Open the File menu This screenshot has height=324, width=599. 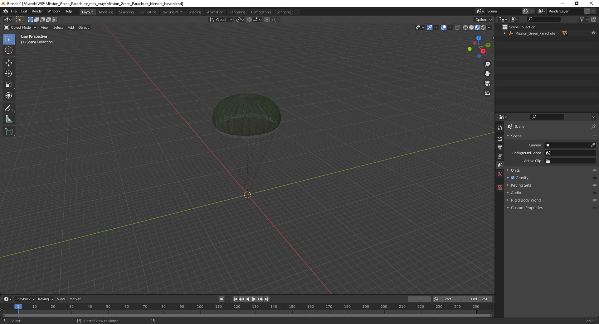[x=14, y=11]
